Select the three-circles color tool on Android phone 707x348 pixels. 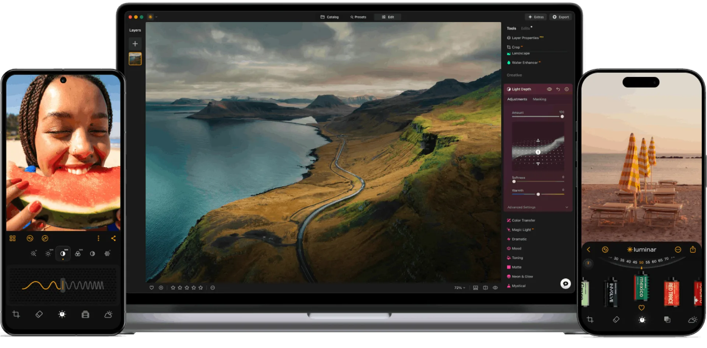pos(78,254)
